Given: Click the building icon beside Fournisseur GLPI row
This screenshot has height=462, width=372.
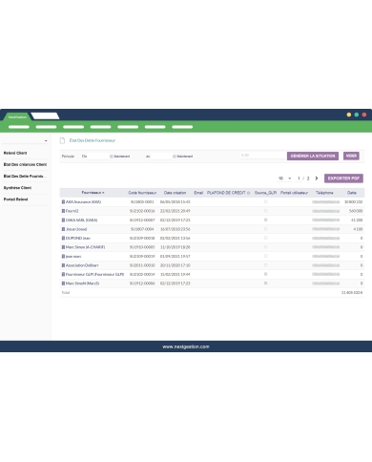Looking at the screenshot, I should 63,274.
